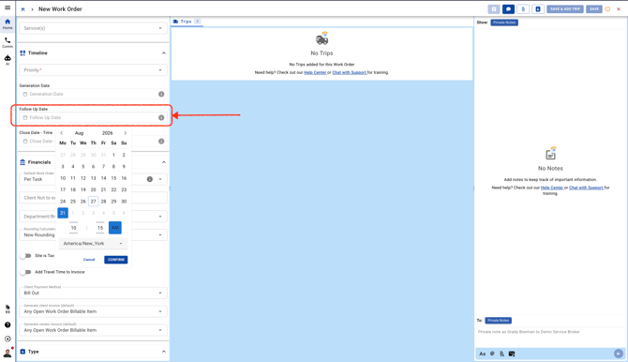Click the attachments paperclip toolbar icon
This screenshot has width=628, height=362.
click(x=523, y=8)
